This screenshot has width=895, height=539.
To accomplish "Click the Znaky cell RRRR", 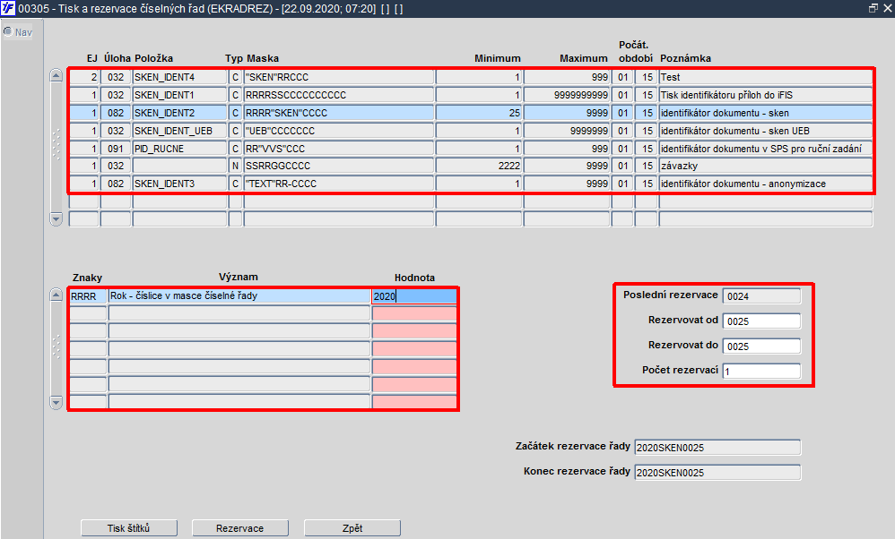I will (88, 296).
